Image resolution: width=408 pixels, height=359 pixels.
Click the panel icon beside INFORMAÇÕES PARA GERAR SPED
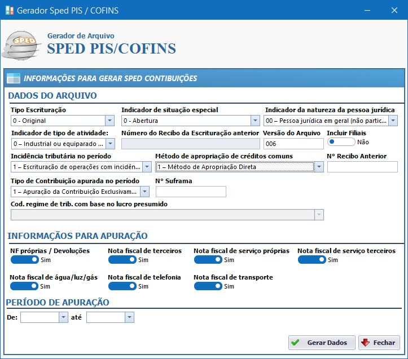point(14,78)
